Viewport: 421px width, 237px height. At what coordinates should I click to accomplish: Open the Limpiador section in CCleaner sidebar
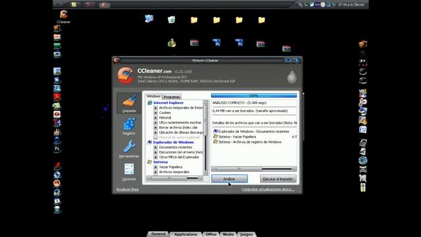(x=129, y=103)
